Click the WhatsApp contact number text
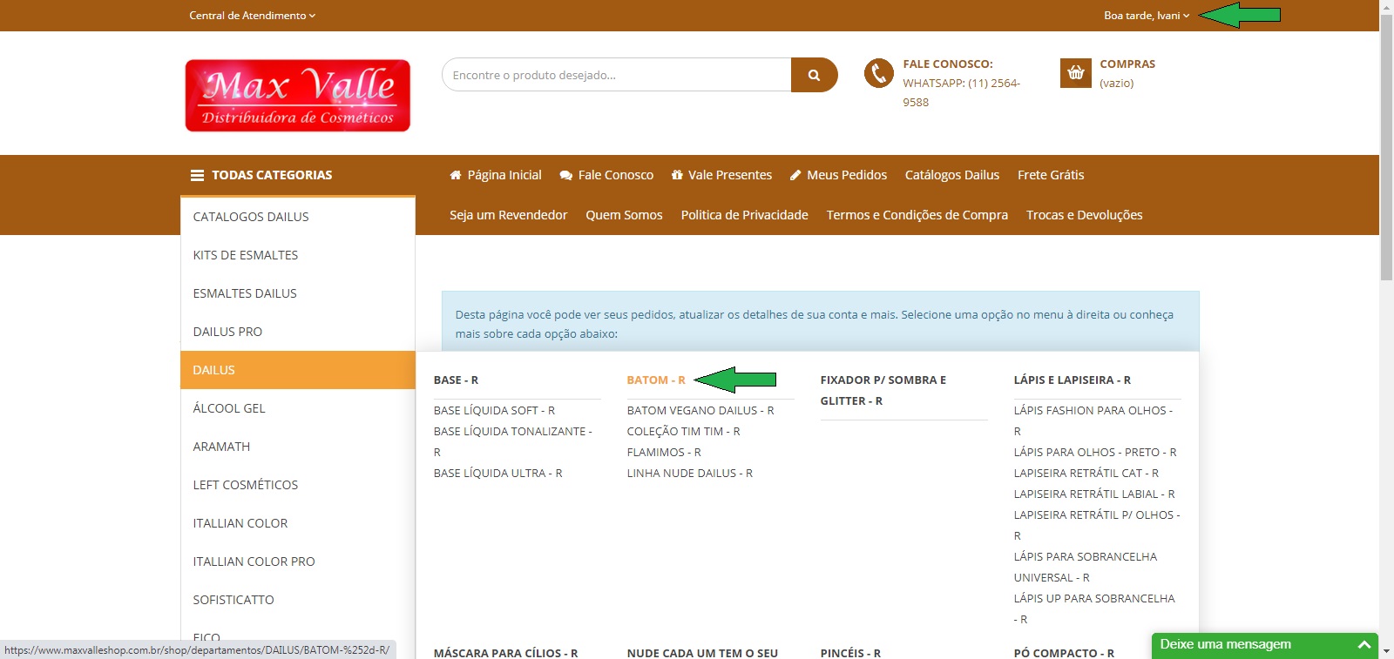1394x659 pixels. tap(962, 92)
